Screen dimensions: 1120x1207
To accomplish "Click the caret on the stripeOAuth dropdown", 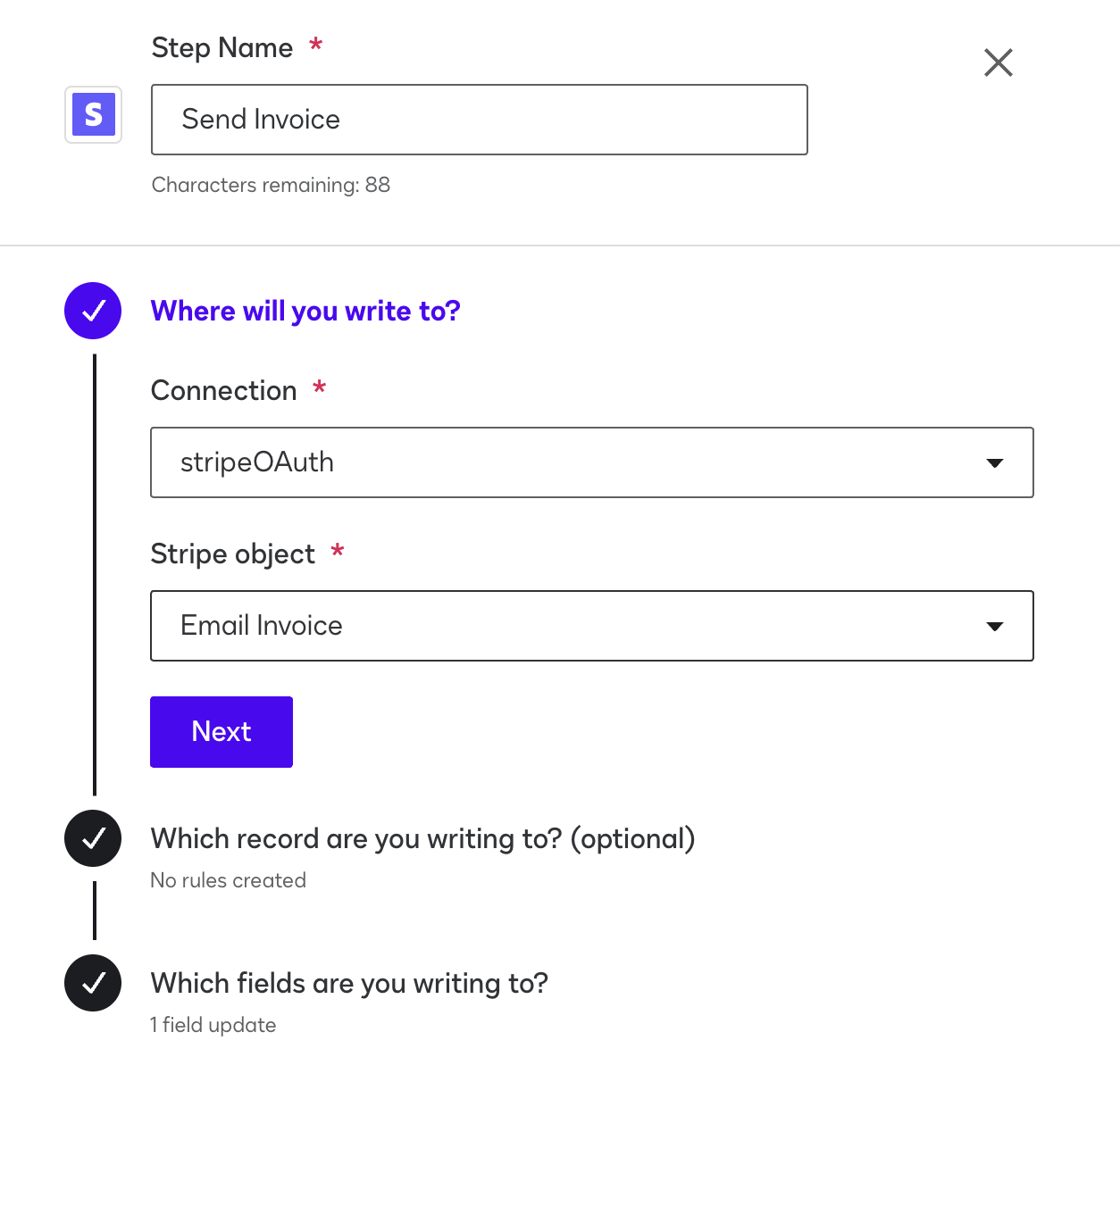I will tap(995, 462).
